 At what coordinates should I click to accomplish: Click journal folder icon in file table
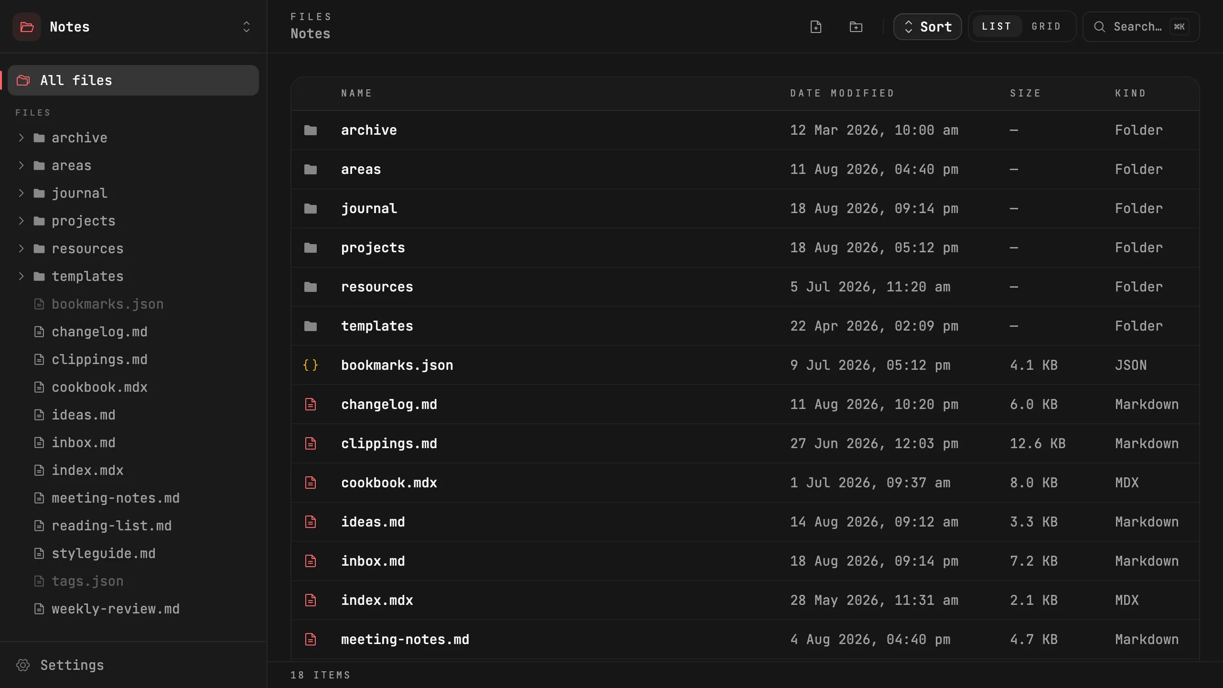tap(311, 208)
